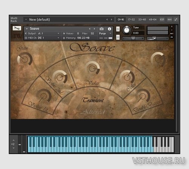This screenshot has width=189, height=169.
Task: Click the Max voices value 32
Action: coord(92,34)
